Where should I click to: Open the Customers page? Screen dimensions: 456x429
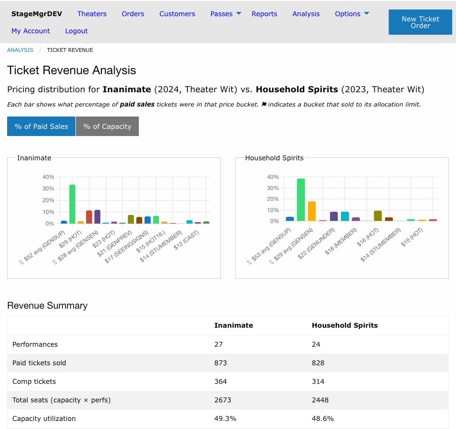click(177, 14)
